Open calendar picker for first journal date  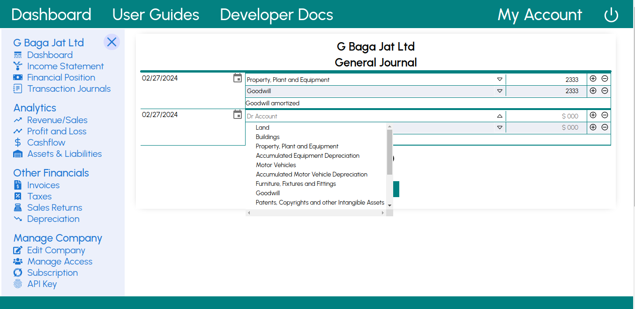[238, 78]
